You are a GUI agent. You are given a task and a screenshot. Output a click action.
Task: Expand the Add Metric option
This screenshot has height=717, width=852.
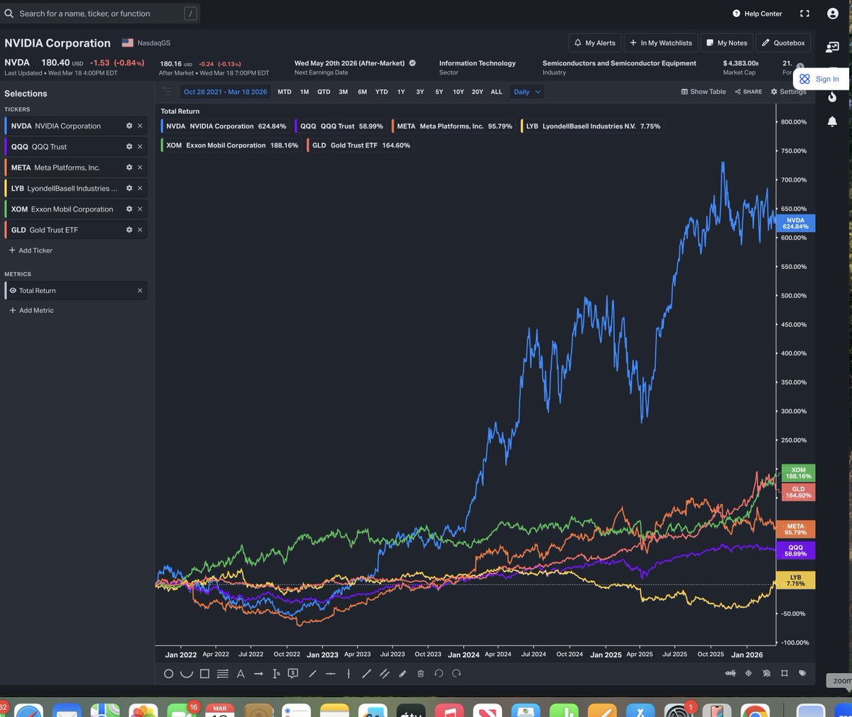[31, 310]
